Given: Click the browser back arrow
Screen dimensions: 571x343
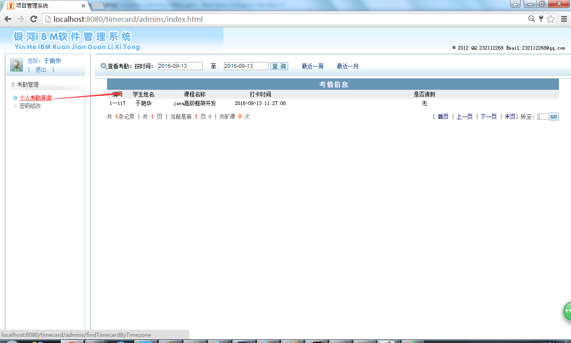Looking at the screenshot, I should pyautogui.click(x=7, y=19).
